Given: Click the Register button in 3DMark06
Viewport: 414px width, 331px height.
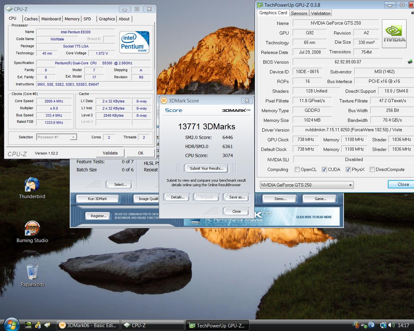Looking at the screenshot, I should click(99, 216).
